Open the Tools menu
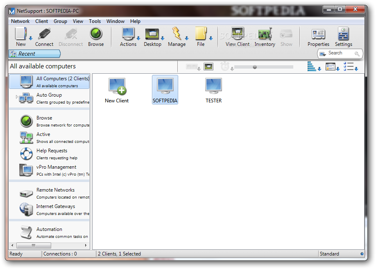 tap(95, 21)
